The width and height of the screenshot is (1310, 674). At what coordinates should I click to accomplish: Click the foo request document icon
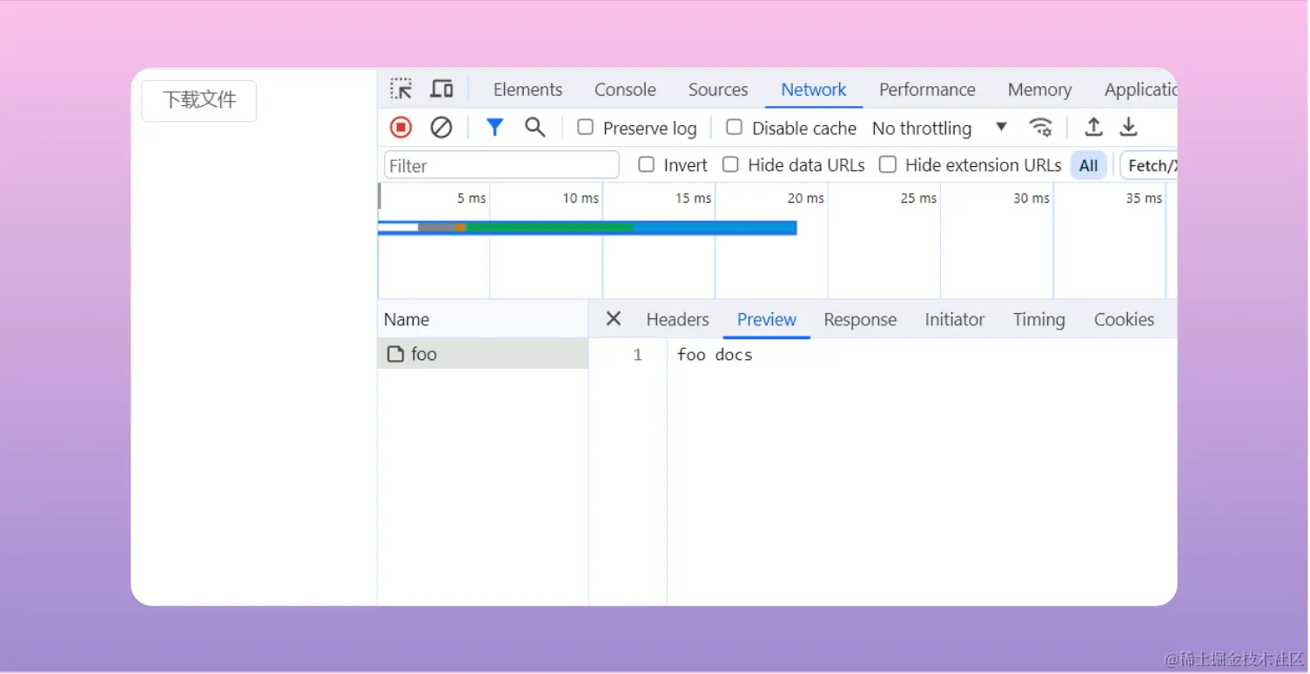395,354
